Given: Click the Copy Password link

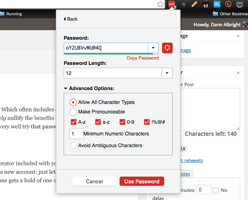Looking at the screenshot, I should point(143,58).
